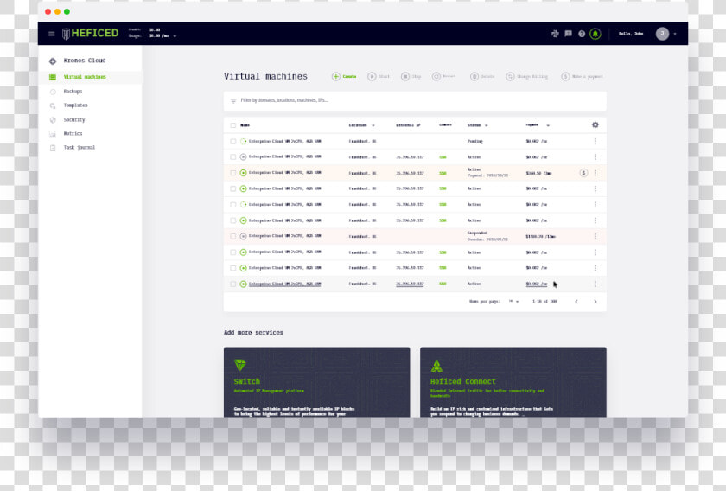
Task: Open the items per page dropdown
Action: (513, 302)
